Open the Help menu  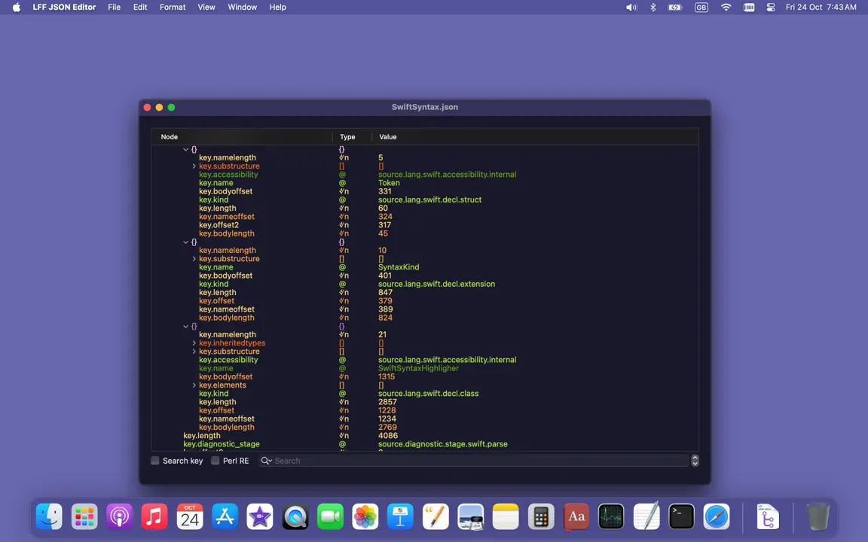tap(278, 8)
